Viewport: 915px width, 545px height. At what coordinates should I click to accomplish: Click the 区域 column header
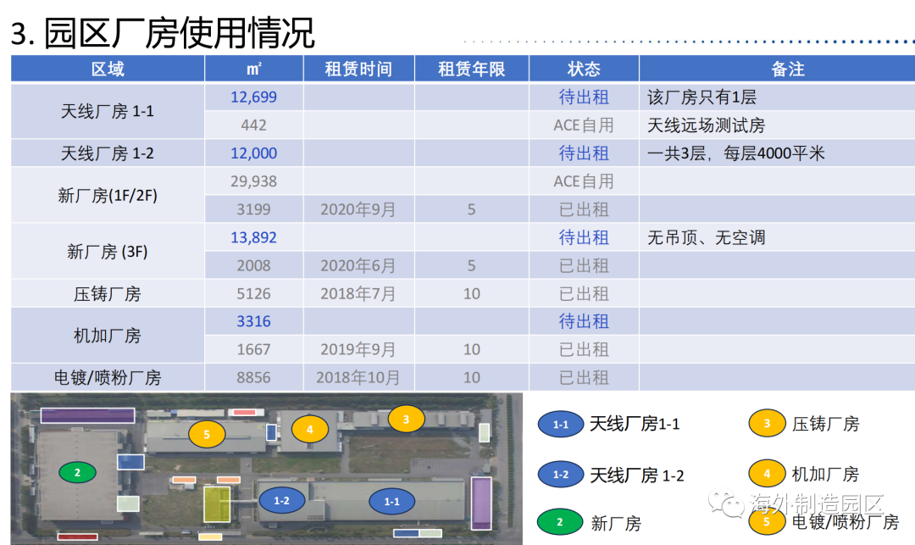108,69
